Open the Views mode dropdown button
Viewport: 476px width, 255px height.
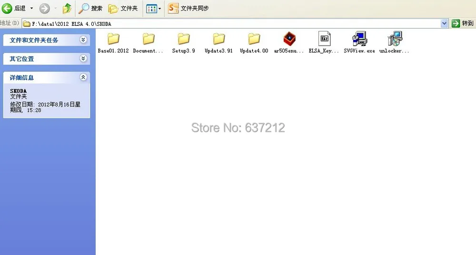click(x=153, y=9)
